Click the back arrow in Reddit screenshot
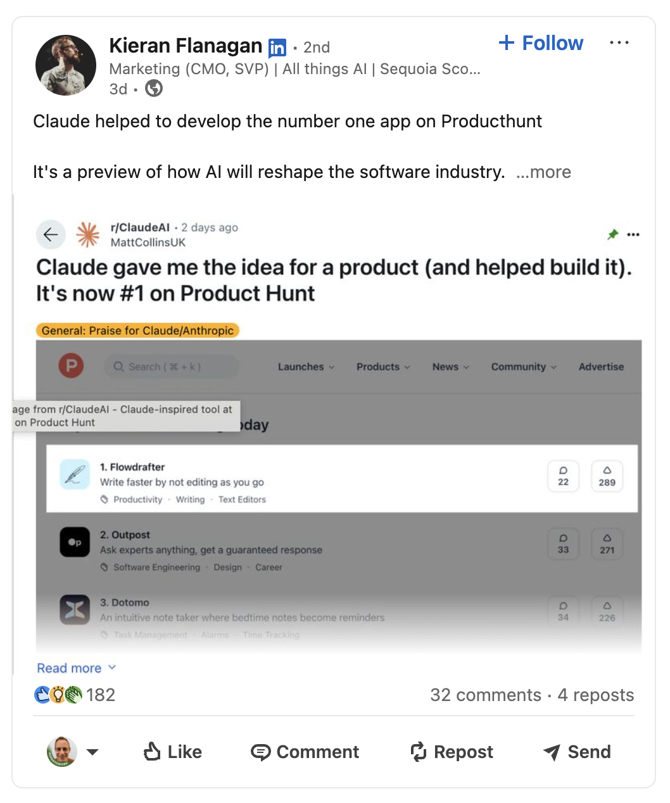670x803 pixels. (51, 235)
